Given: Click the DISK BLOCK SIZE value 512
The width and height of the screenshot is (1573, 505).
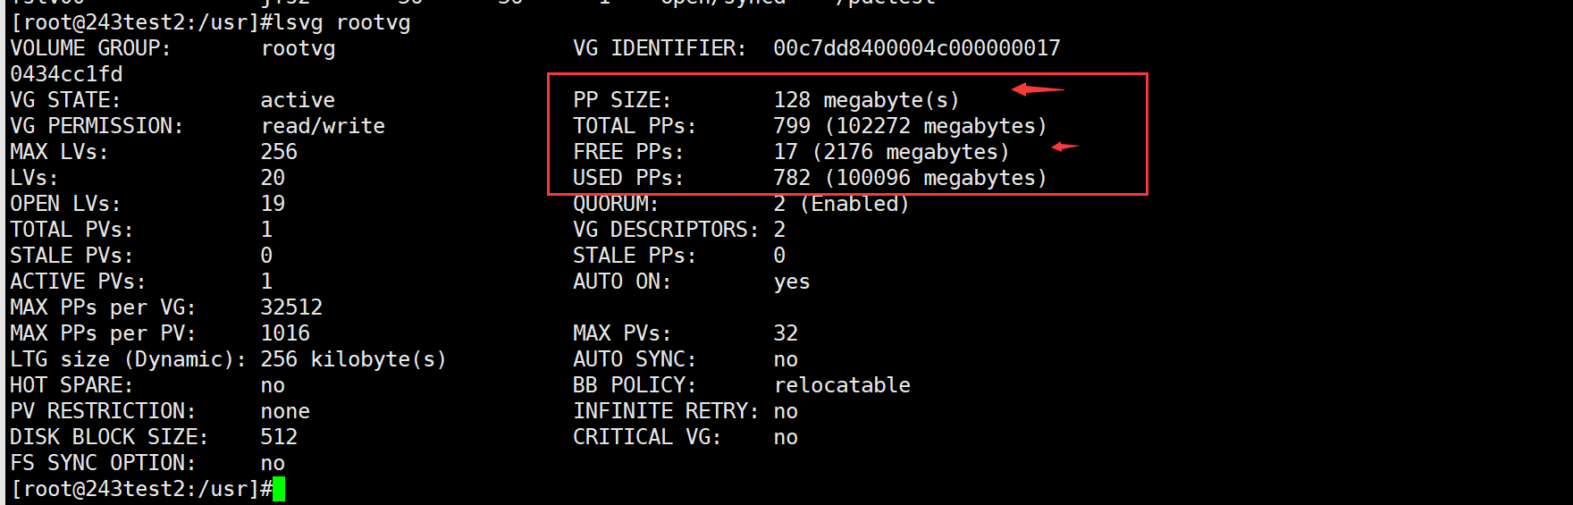Looking at the screenshot, I should [x=279, y=437].
